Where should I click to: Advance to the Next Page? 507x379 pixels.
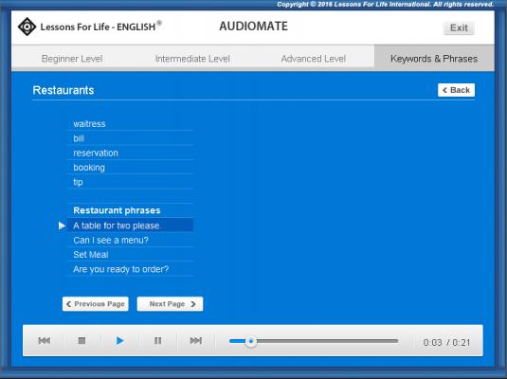170,304
